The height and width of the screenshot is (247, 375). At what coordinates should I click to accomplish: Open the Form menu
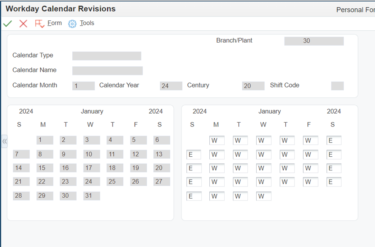click(x=54, y=23)
